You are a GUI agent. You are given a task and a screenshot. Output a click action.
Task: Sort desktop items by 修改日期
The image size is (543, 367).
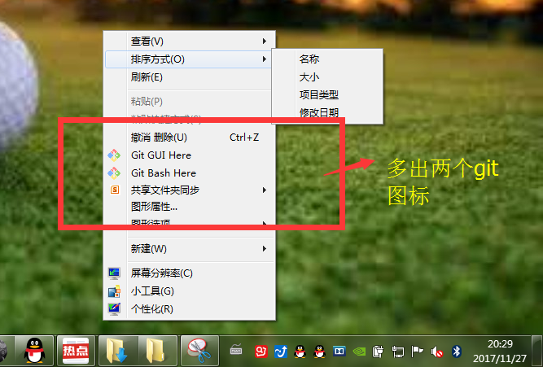tap(327, 112)
